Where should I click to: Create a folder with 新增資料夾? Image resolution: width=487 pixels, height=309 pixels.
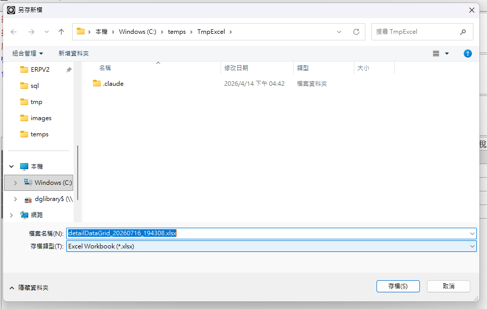coord(74,54)
